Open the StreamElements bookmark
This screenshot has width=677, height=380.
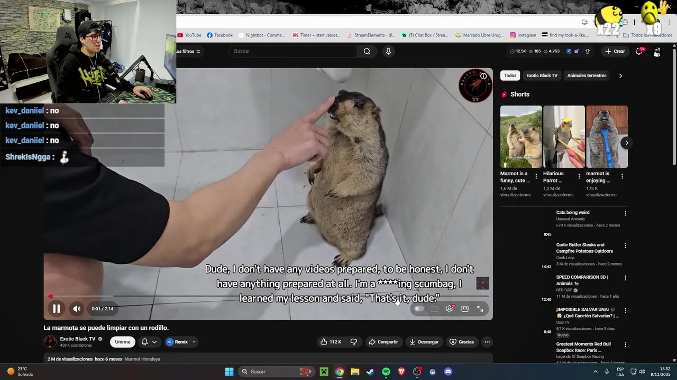click(371, 35)
